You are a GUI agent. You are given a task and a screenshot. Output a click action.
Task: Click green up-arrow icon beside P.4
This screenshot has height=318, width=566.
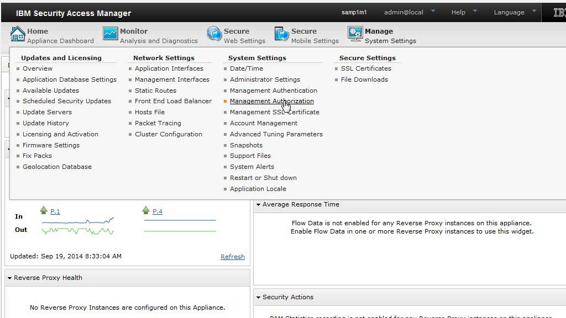(146, 210)
